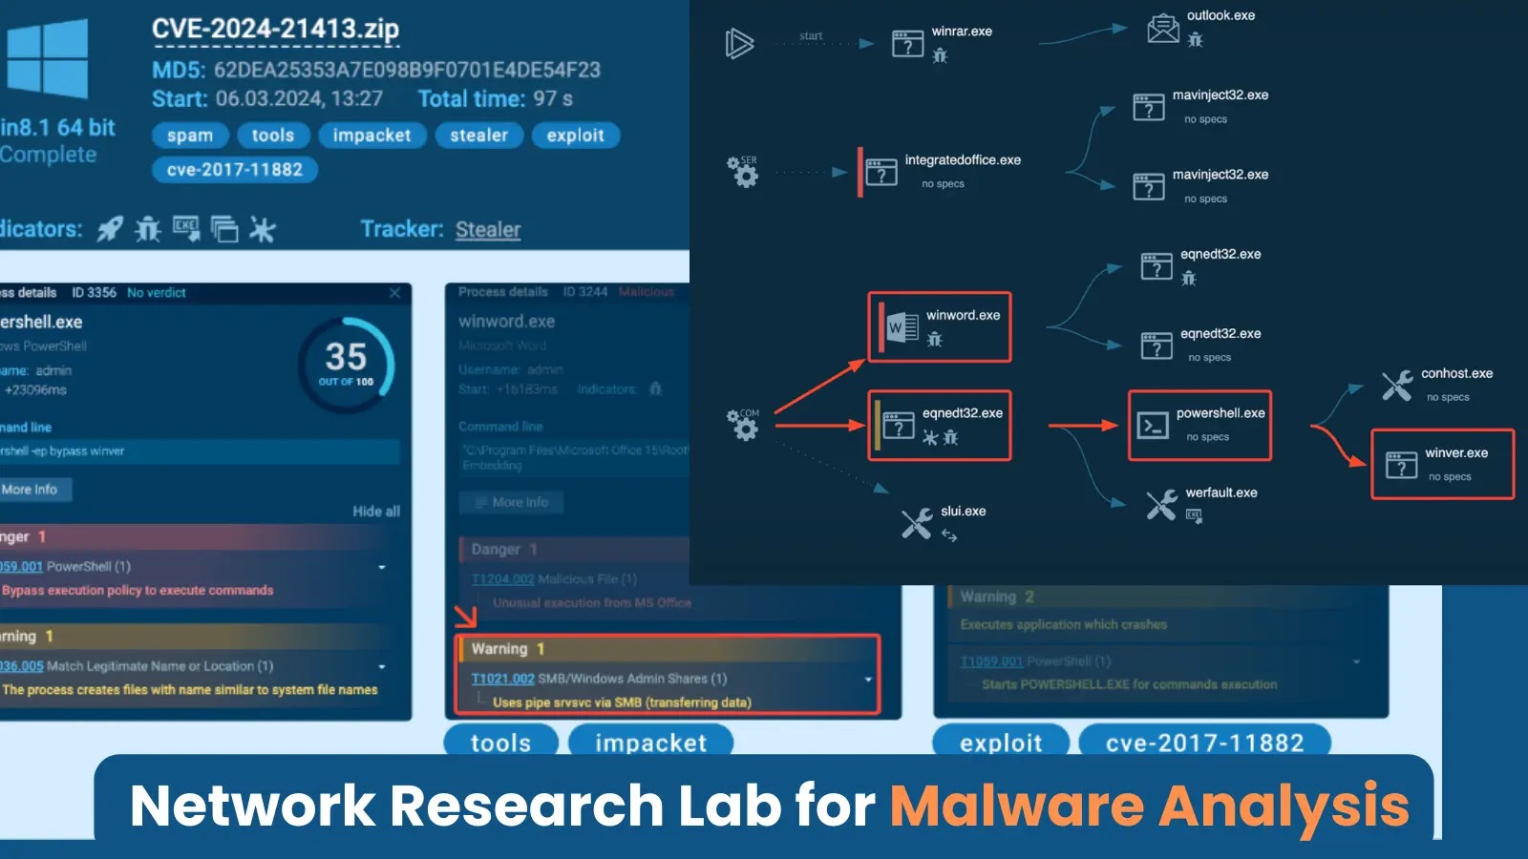The image size is (1528, 859).
Task: Select the outlook.exe envelope icon
Action: point(1163,28)
